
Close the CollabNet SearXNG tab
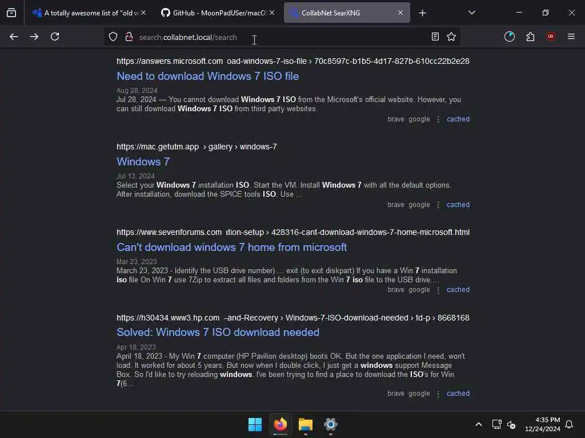coord(400,13)
